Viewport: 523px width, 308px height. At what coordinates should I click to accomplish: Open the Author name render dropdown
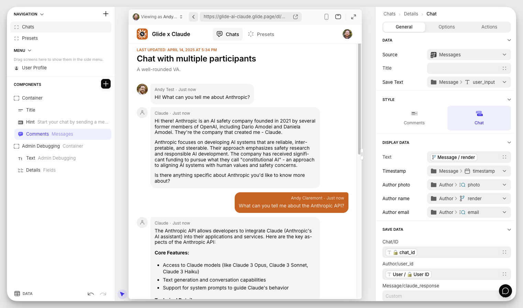point(469,198)
